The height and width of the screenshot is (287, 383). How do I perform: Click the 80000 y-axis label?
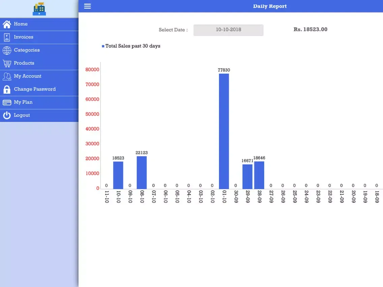pos(92,69)
